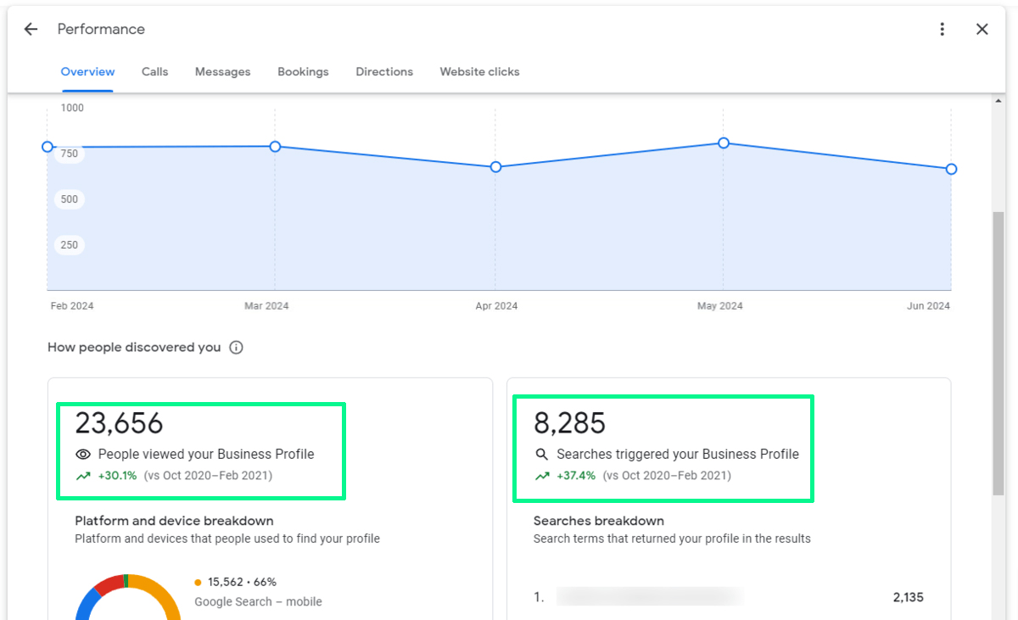The width and height of the screenshot is (1018, 620).
Task: Click the Apr 2024 axis label
Action: point(496,306)
